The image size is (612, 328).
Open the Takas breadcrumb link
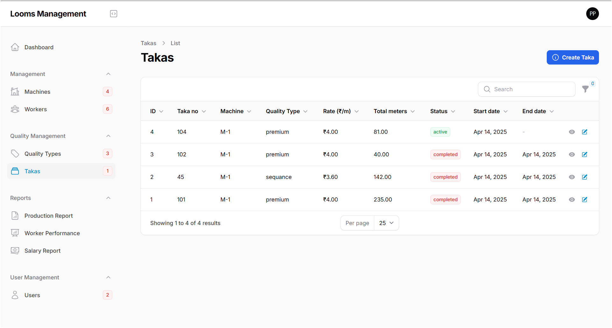[x=149, y=43]
